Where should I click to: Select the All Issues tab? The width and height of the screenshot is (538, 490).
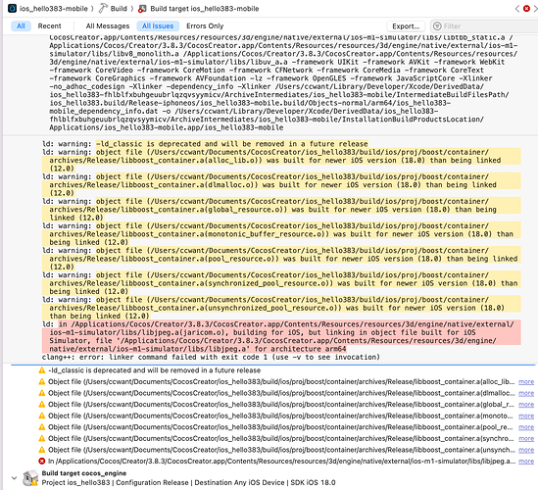tap(158, 26)
